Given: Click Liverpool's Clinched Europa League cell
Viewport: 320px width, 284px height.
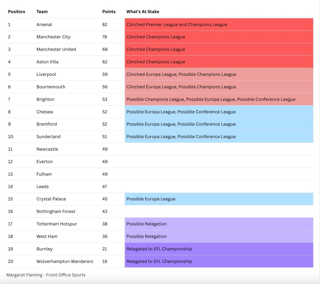Looking at the screenshot, I should 219,74.
